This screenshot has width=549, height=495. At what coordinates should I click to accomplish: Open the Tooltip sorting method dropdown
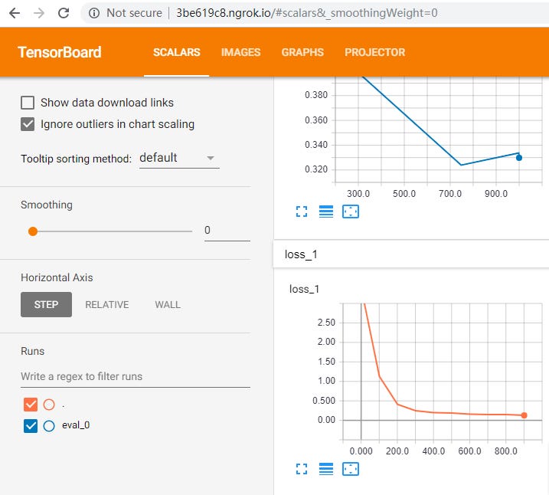pos(178,158)
